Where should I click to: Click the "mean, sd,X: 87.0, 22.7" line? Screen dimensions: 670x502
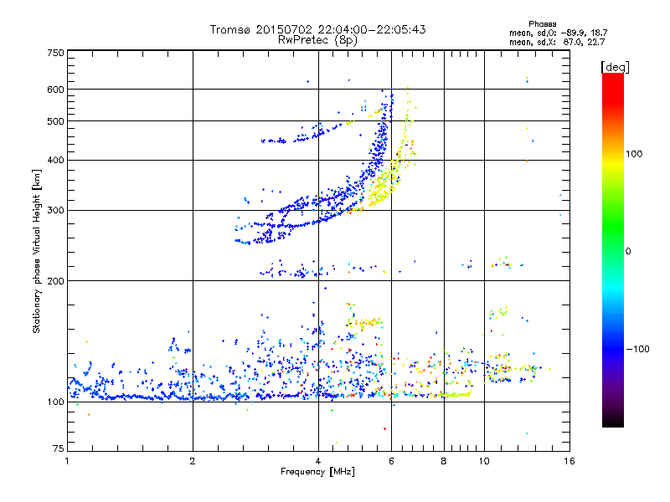tap(557, 42)
